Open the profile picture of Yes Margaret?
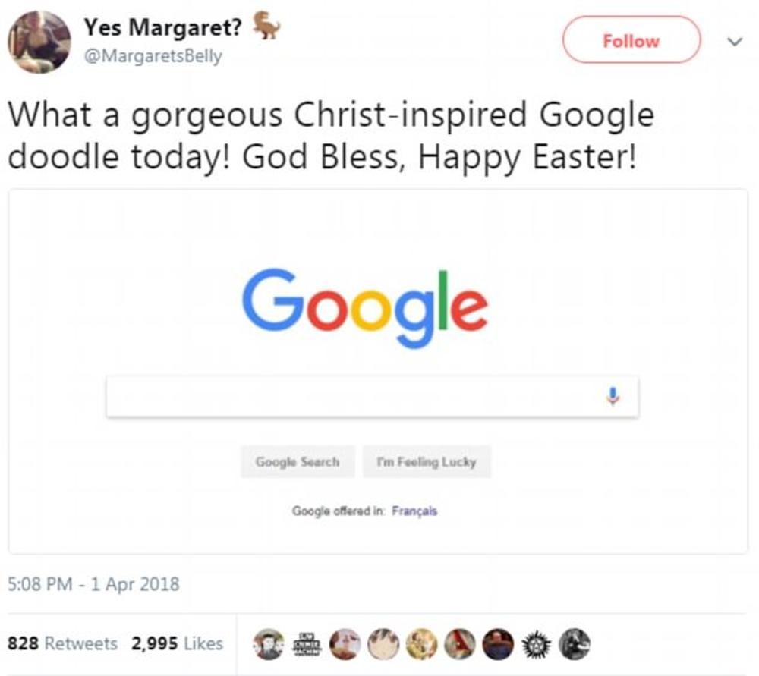759x676 pixels. (42, 42)
